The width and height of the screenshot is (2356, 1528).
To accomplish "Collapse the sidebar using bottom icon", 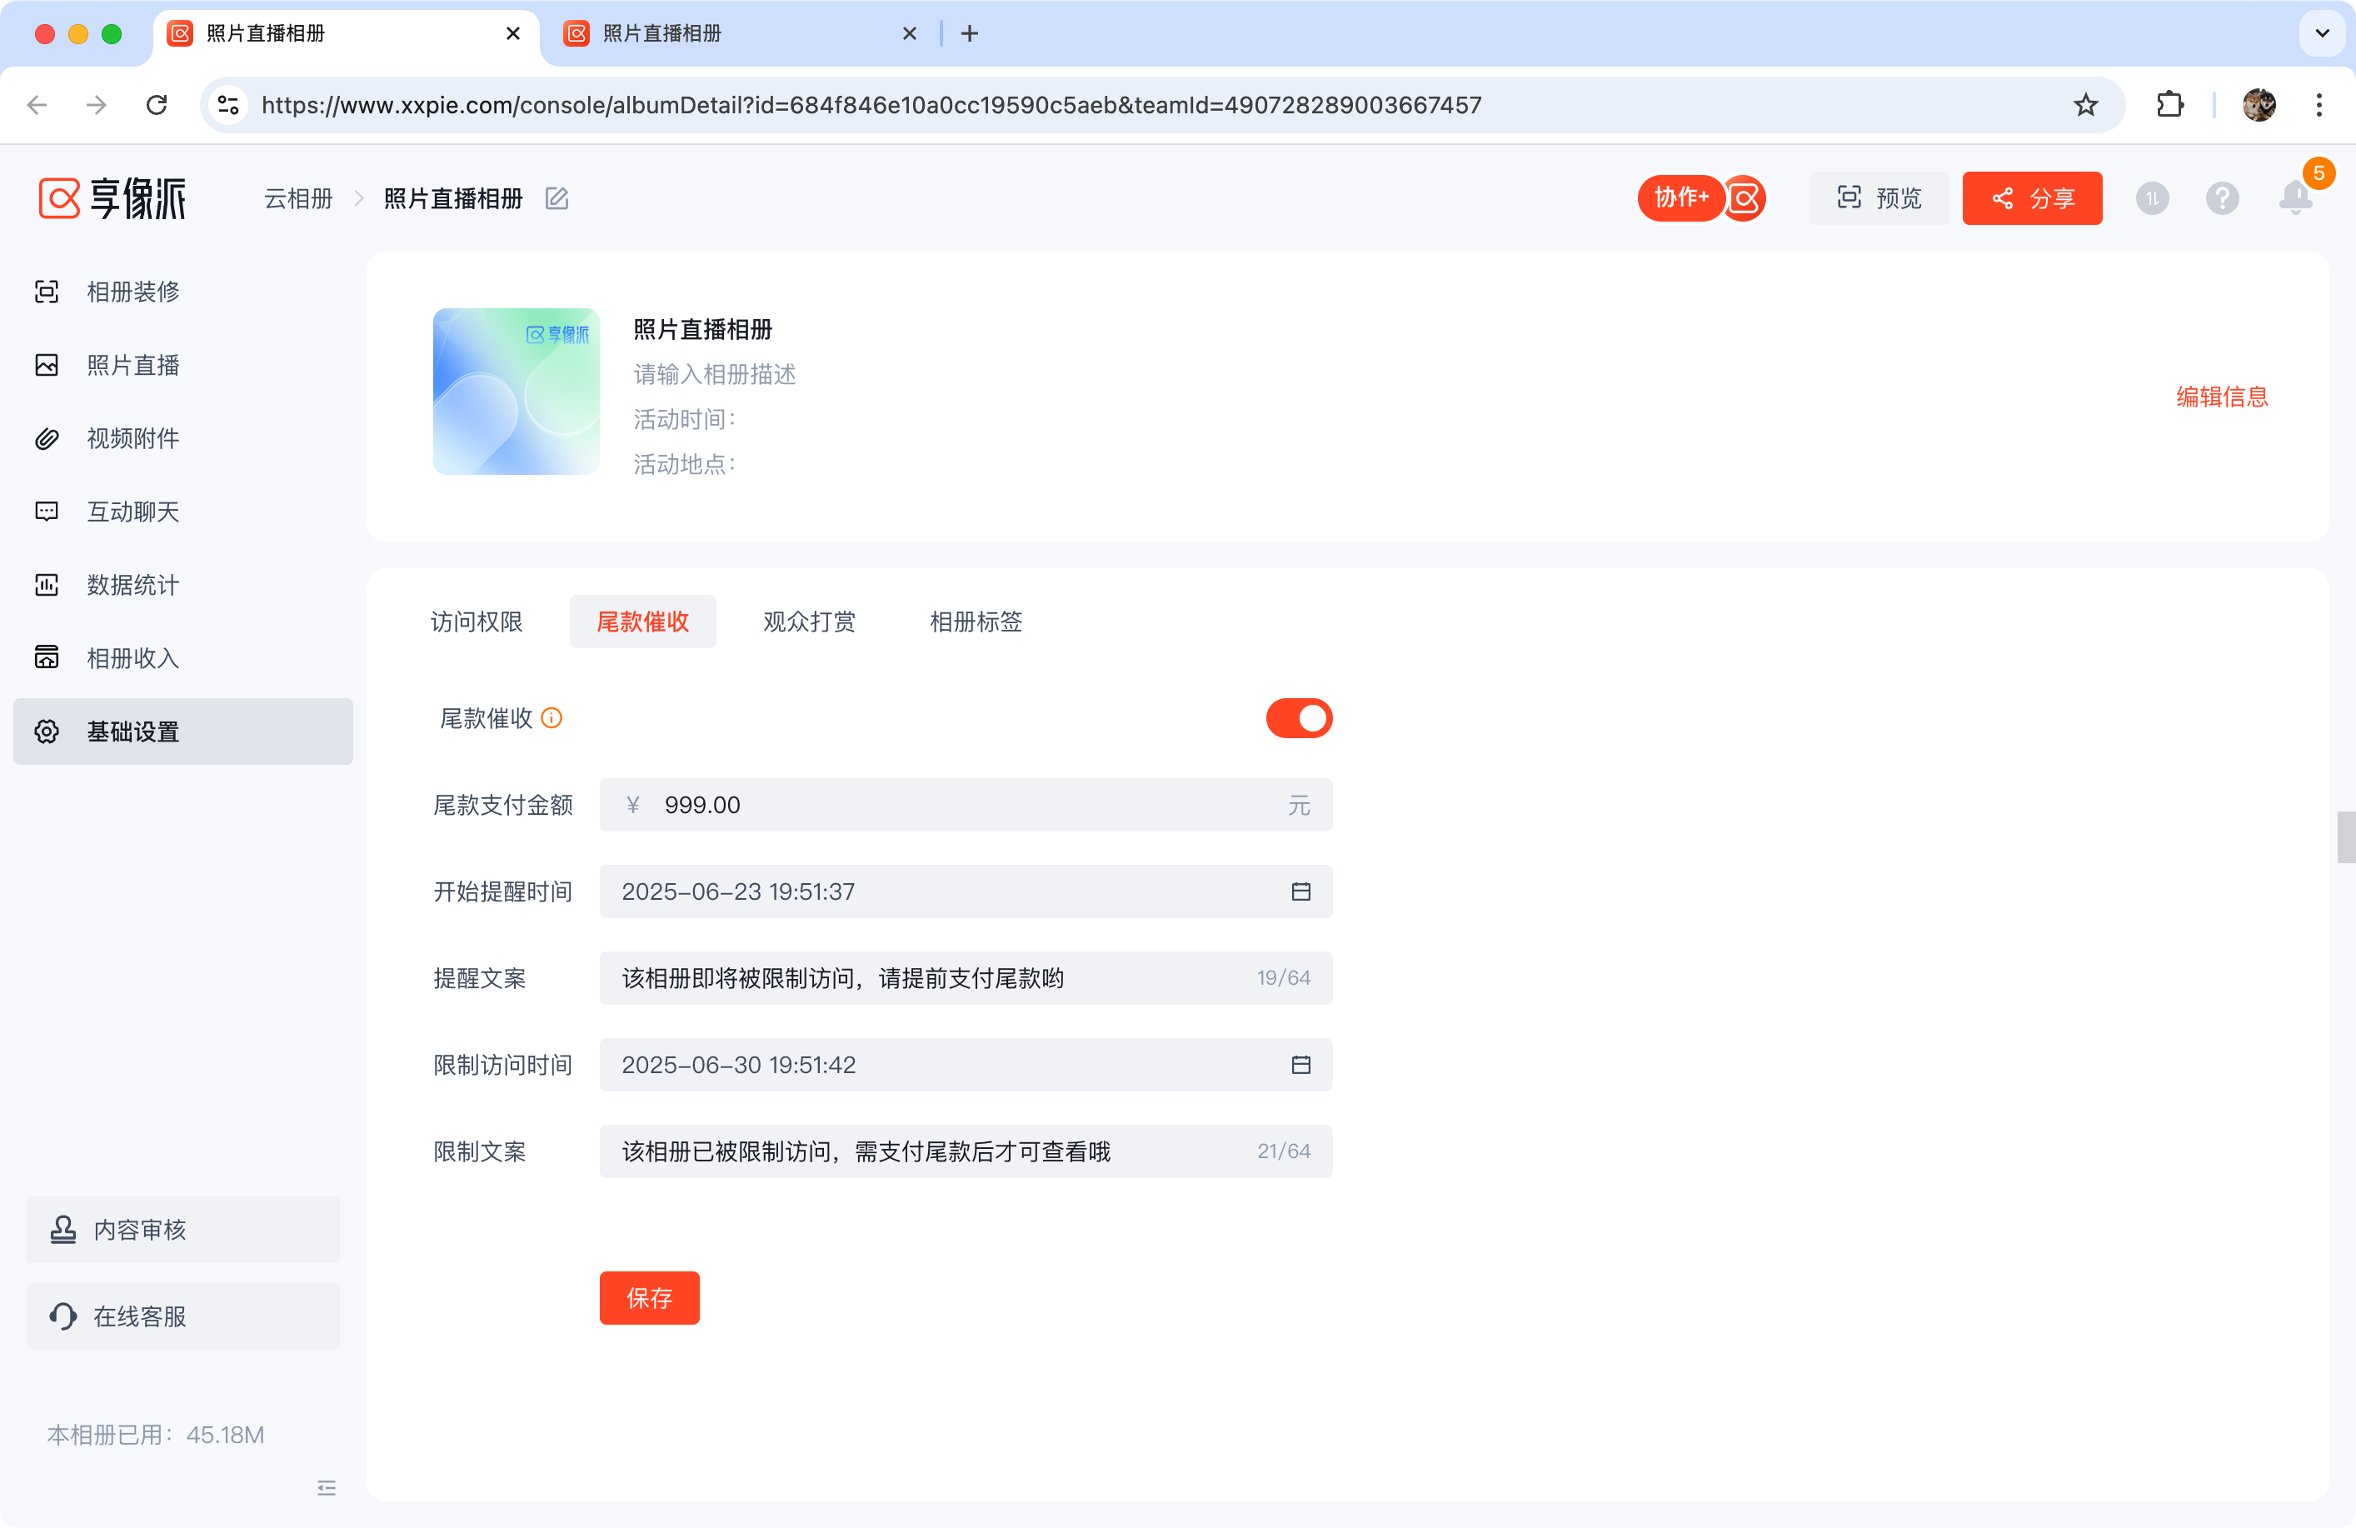I will tap(326, 1487).
